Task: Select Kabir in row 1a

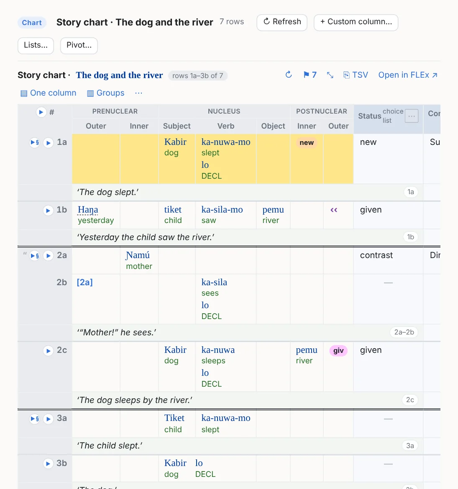Action: tap(175, 142)
